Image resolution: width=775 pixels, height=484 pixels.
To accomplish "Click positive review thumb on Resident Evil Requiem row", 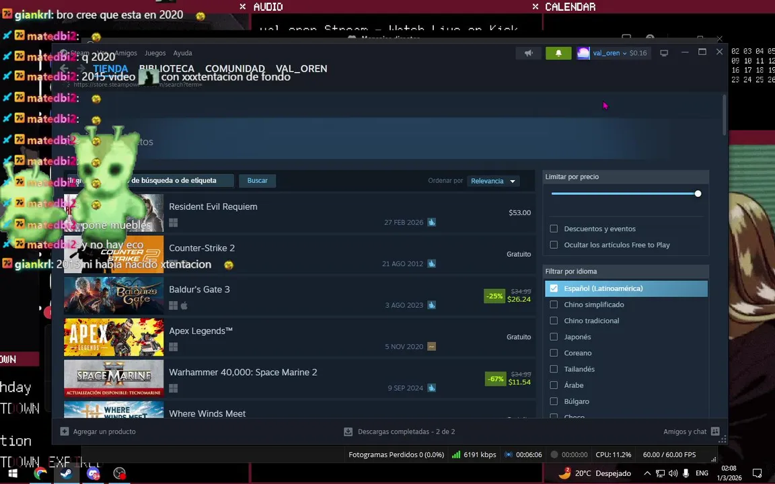I will (x=431, y=223).
